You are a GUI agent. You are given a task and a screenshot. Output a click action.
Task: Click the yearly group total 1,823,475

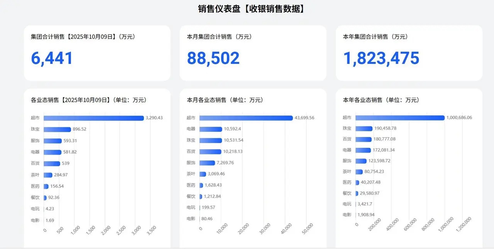pos(381,58)
